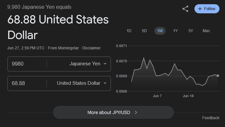
Task: Click the 9980 yen amount field
Action: tap(27, 64)
